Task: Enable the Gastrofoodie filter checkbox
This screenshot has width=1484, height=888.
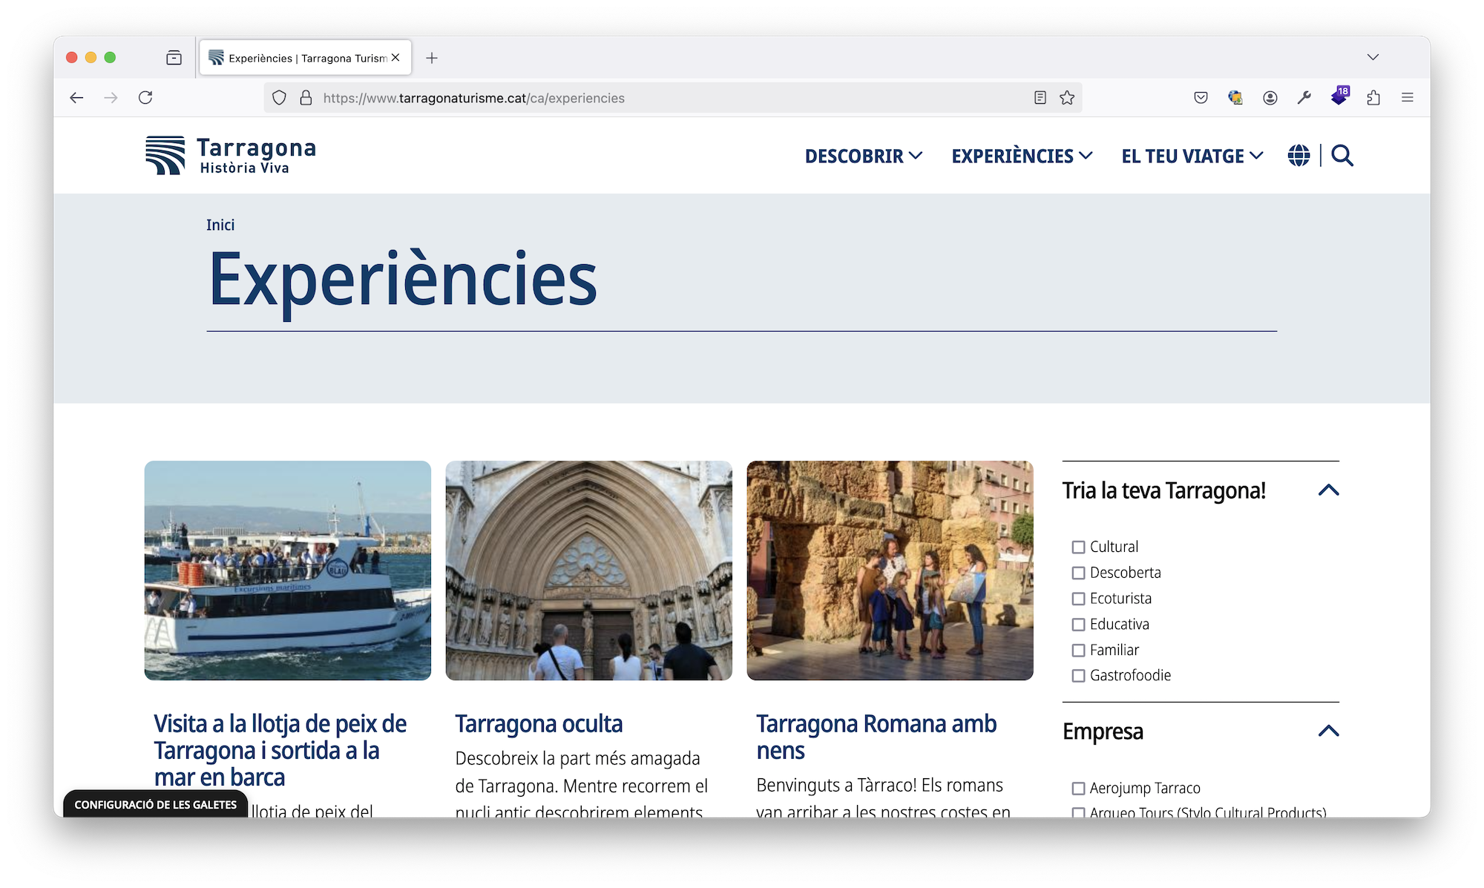Action: [x=1078, y=676]
